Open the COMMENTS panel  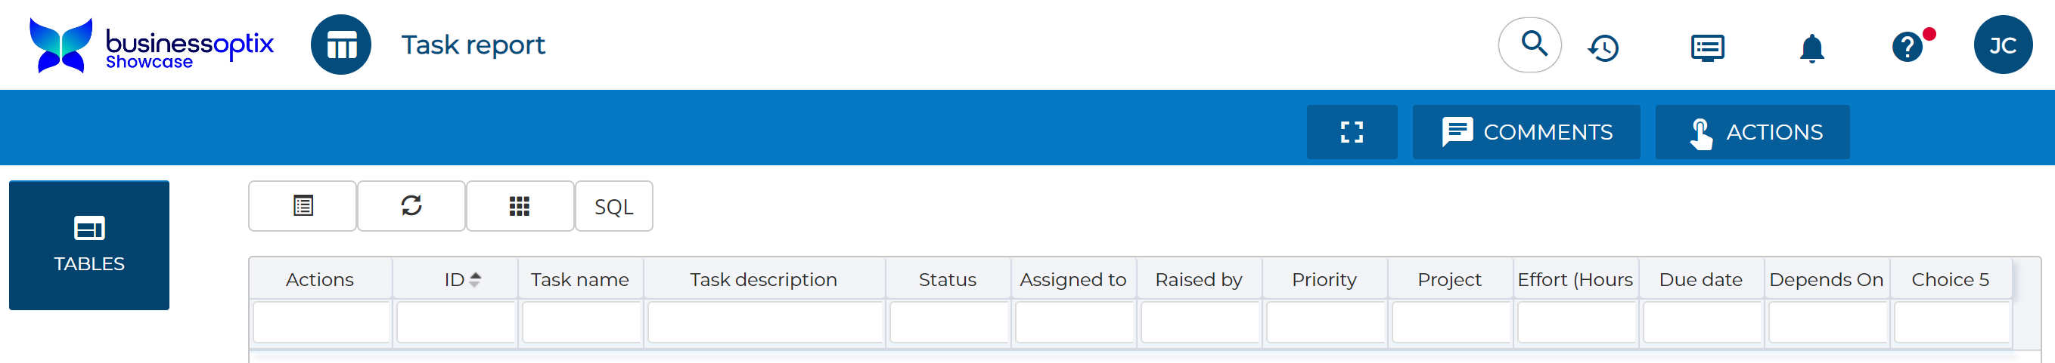1526,132
